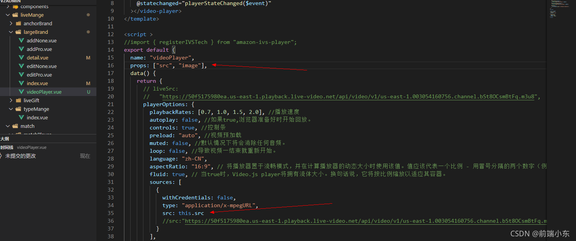The height and width of the screenshot is (241, 576).
Task: Expand the 大纲 outline section
Action: coord(5,139)
